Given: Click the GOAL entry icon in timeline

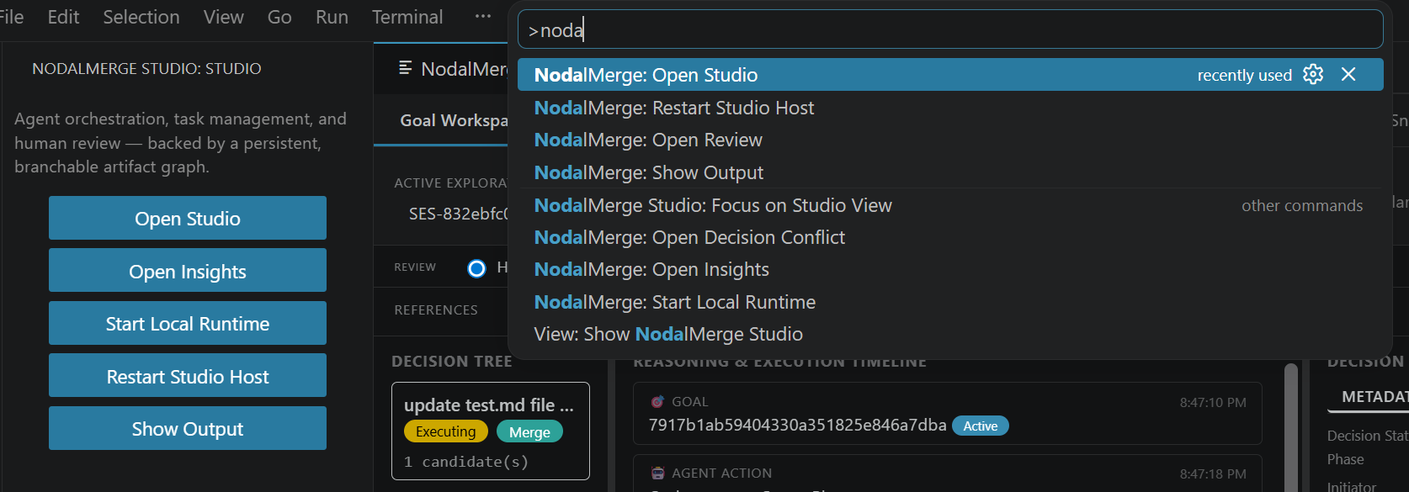Looking at the screenshot, I should [657, 402].
